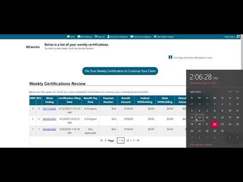Click the Benefit Pay Date column header
The height and width of the screenshot is (182, 243).
(x=91, y=100)
